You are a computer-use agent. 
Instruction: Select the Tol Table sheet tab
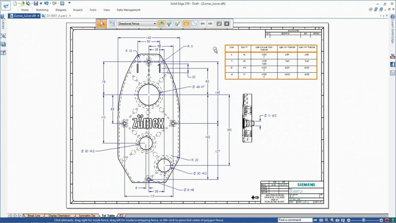[x=108, y=215]
